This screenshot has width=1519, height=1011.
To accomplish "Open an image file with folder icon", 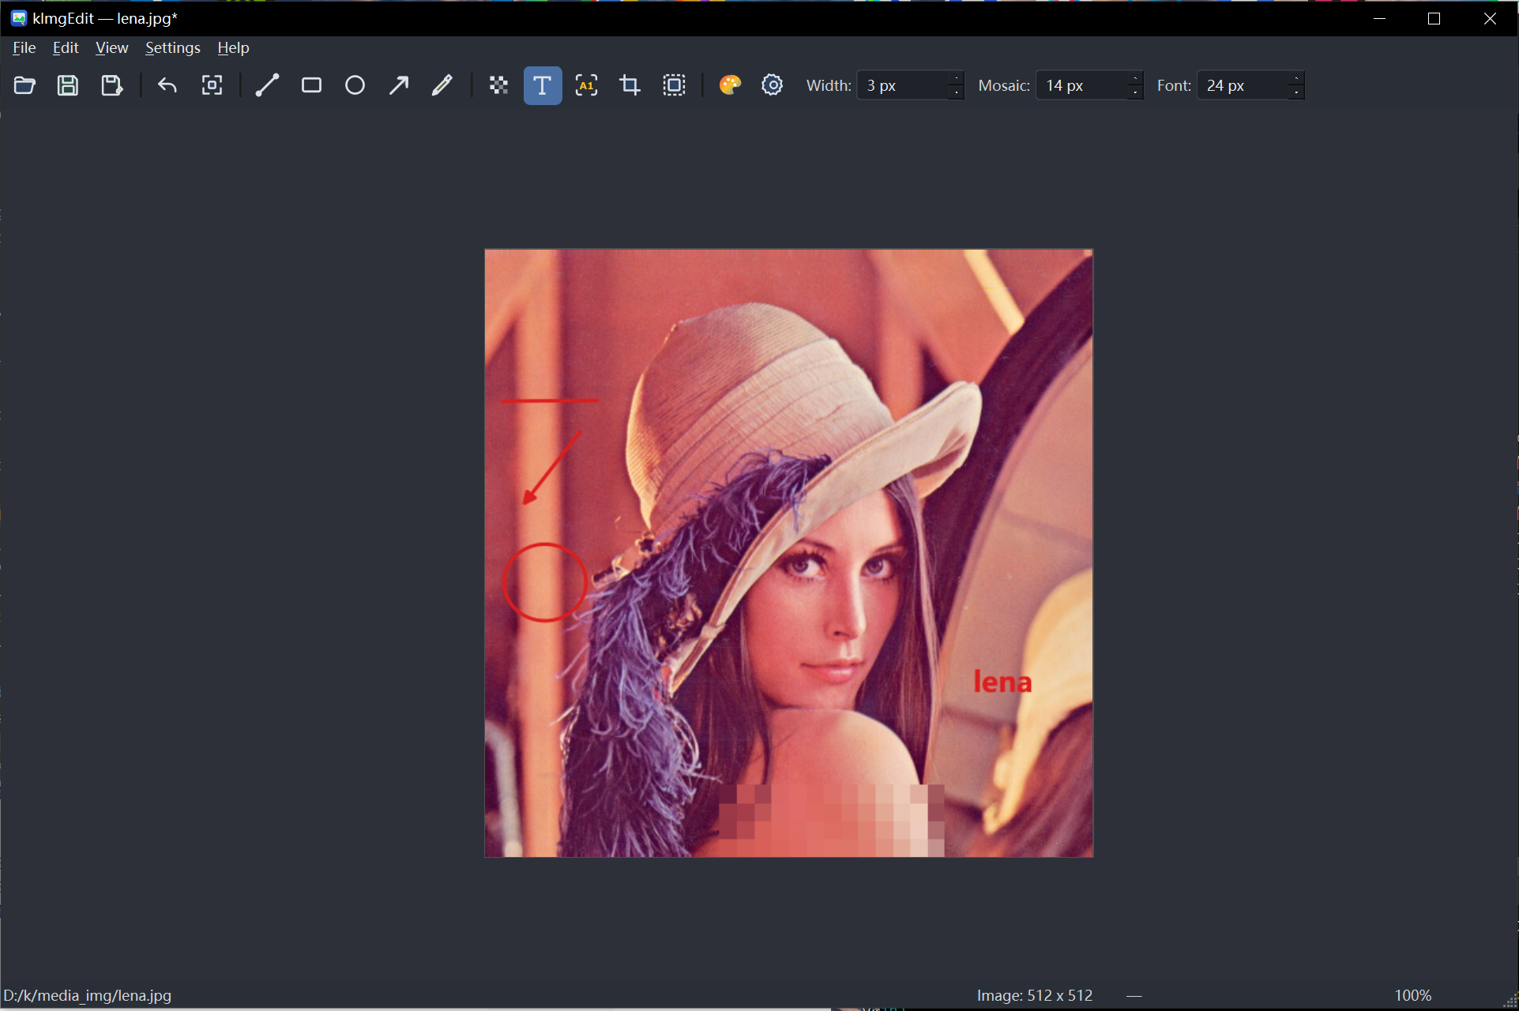I will (24, 85).
